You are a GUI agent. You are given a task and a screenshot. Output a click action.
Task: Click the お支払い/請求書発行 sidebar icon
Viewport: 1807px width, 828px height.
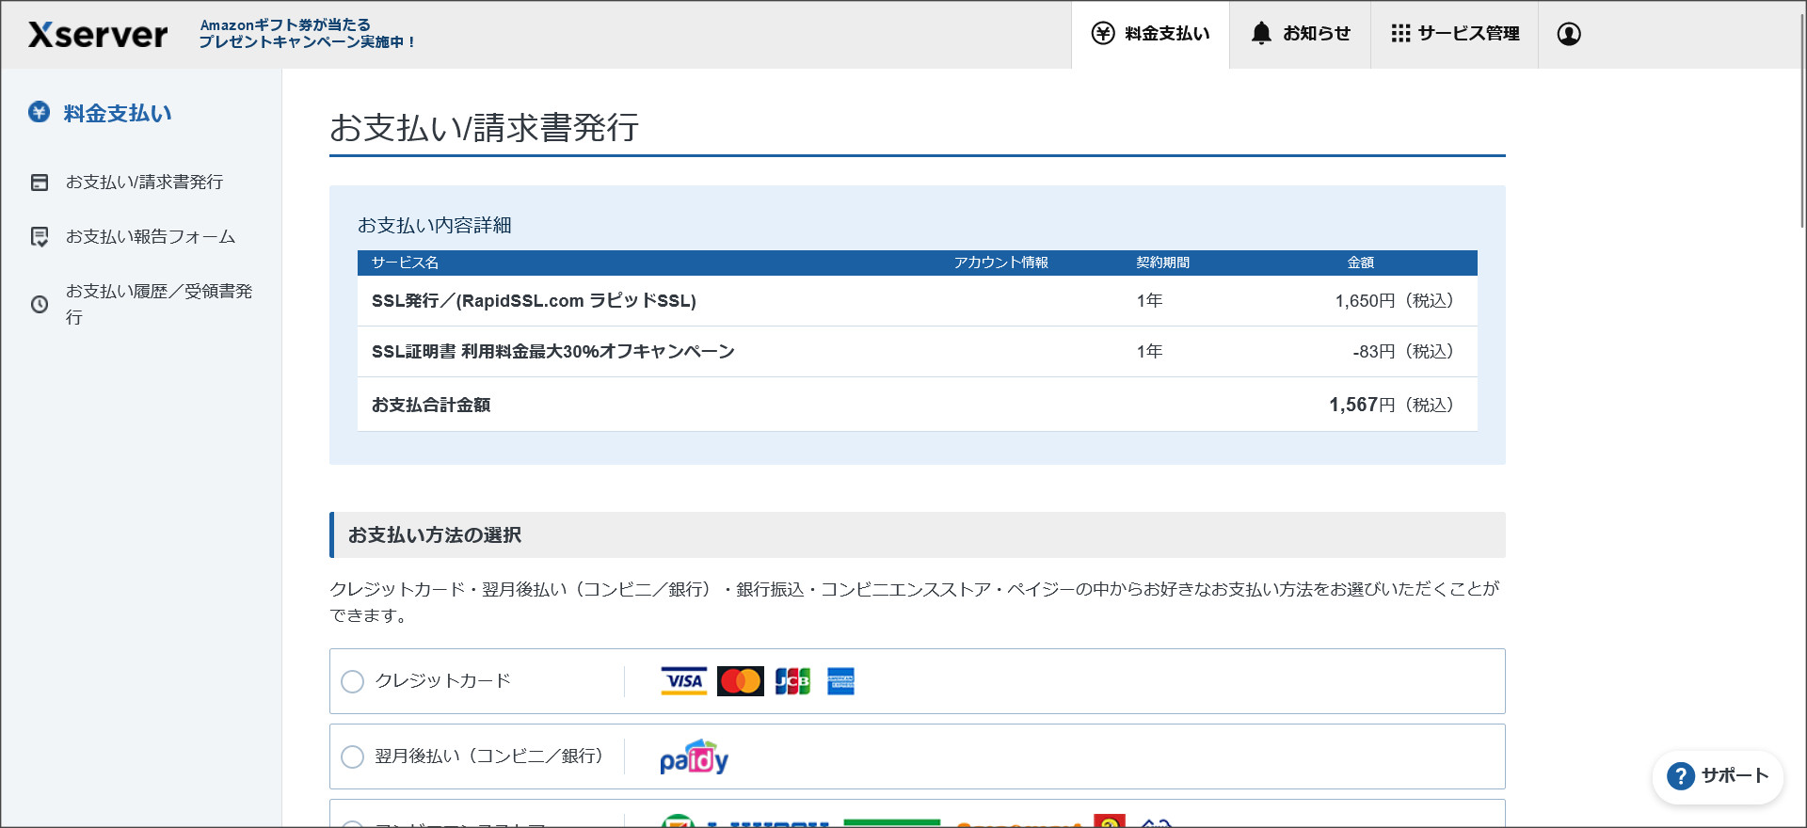[x=40, y=183]
